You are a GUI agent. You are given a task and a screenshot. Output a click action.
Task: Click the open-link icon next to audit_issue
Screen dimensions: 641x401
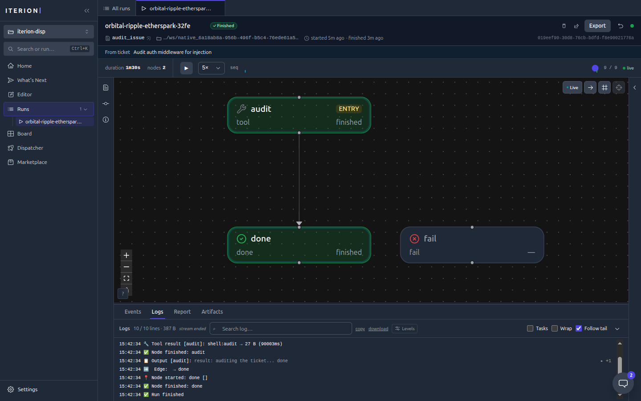149,38
